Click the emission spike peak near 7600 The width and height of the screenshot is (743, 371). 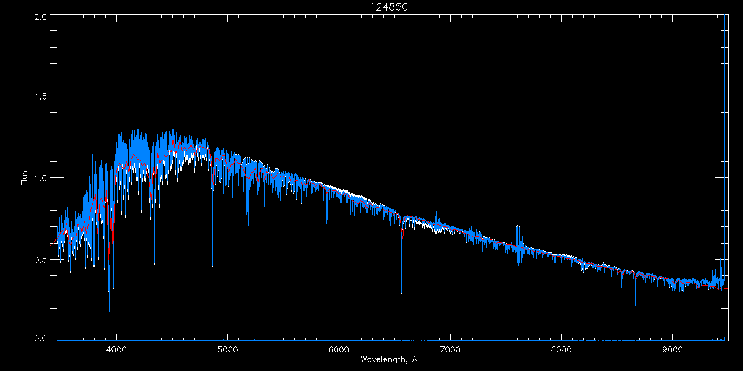pos(517,227)
